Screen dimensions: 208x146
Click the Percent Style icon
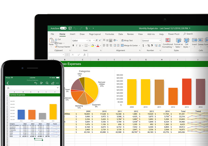(x=149, y=46)
